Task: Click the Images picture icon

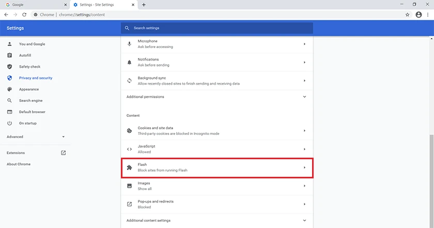Action: coord(129,186)
